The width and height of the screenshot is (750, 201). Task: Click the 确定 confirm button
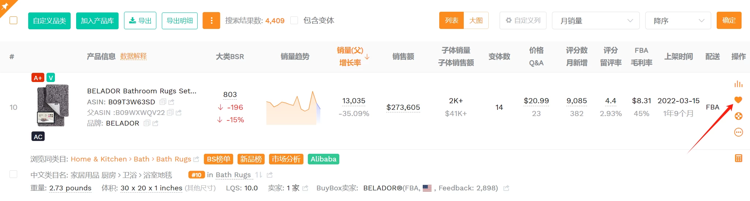pos(729,21)
